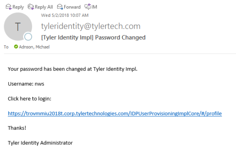Image resolution: width=236 pixels, height=161 pixels.
Task: Click the Reply All envelope icon
Action: tap(31, 7)
